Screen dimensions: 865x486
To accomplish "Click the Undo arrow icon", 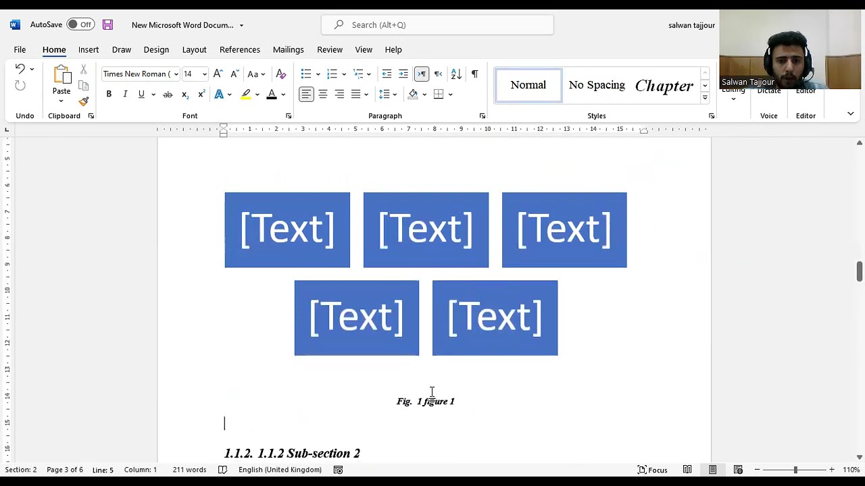I will pyautogui.click(x=20, y=69).
